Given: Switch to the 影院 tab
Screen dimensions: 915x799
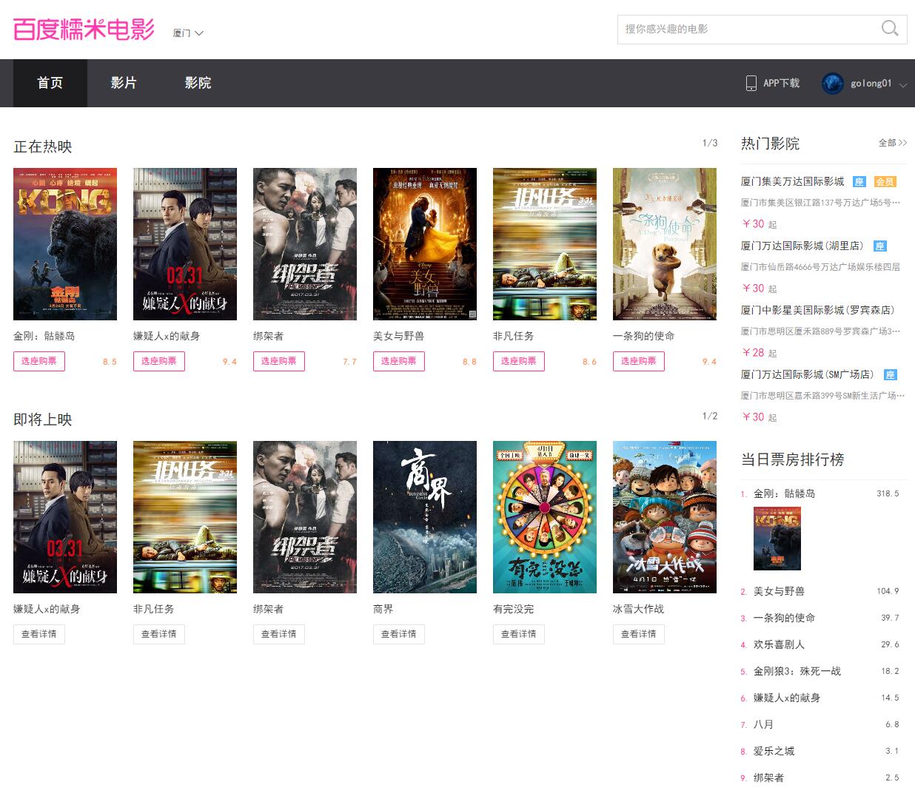Looking at the screenshot, I should 198,83.
